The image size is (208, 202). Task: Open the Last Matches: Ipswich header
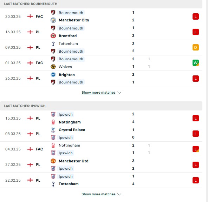pyautogui.click(x=101, y=106)
